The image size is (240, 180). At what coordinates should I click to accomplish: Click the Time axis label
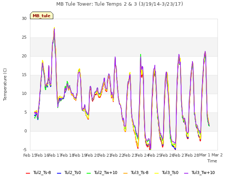click(x=212, y=161)
